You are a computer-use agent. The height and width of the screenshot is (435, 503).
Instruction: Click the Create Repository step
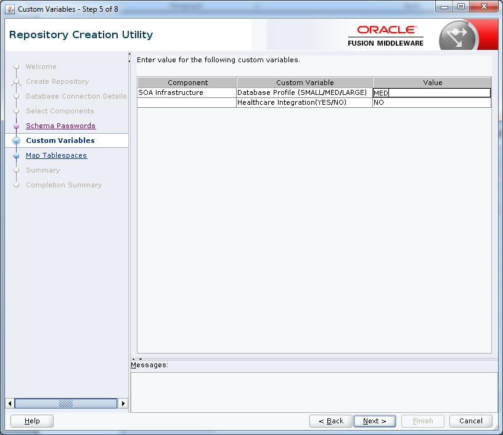(x=57, y=81)
